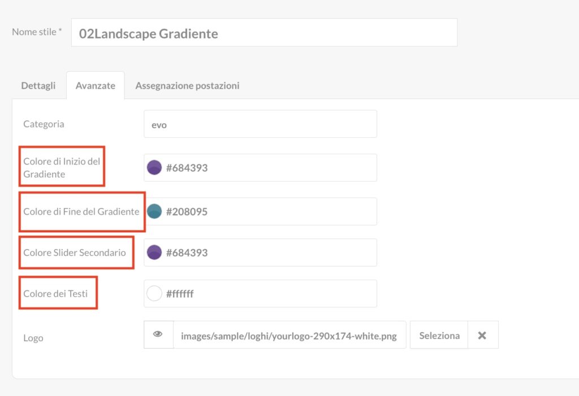Click the #684393 gradient start hex field
Viewport: 579px width, 396px height.
[260, 168]
